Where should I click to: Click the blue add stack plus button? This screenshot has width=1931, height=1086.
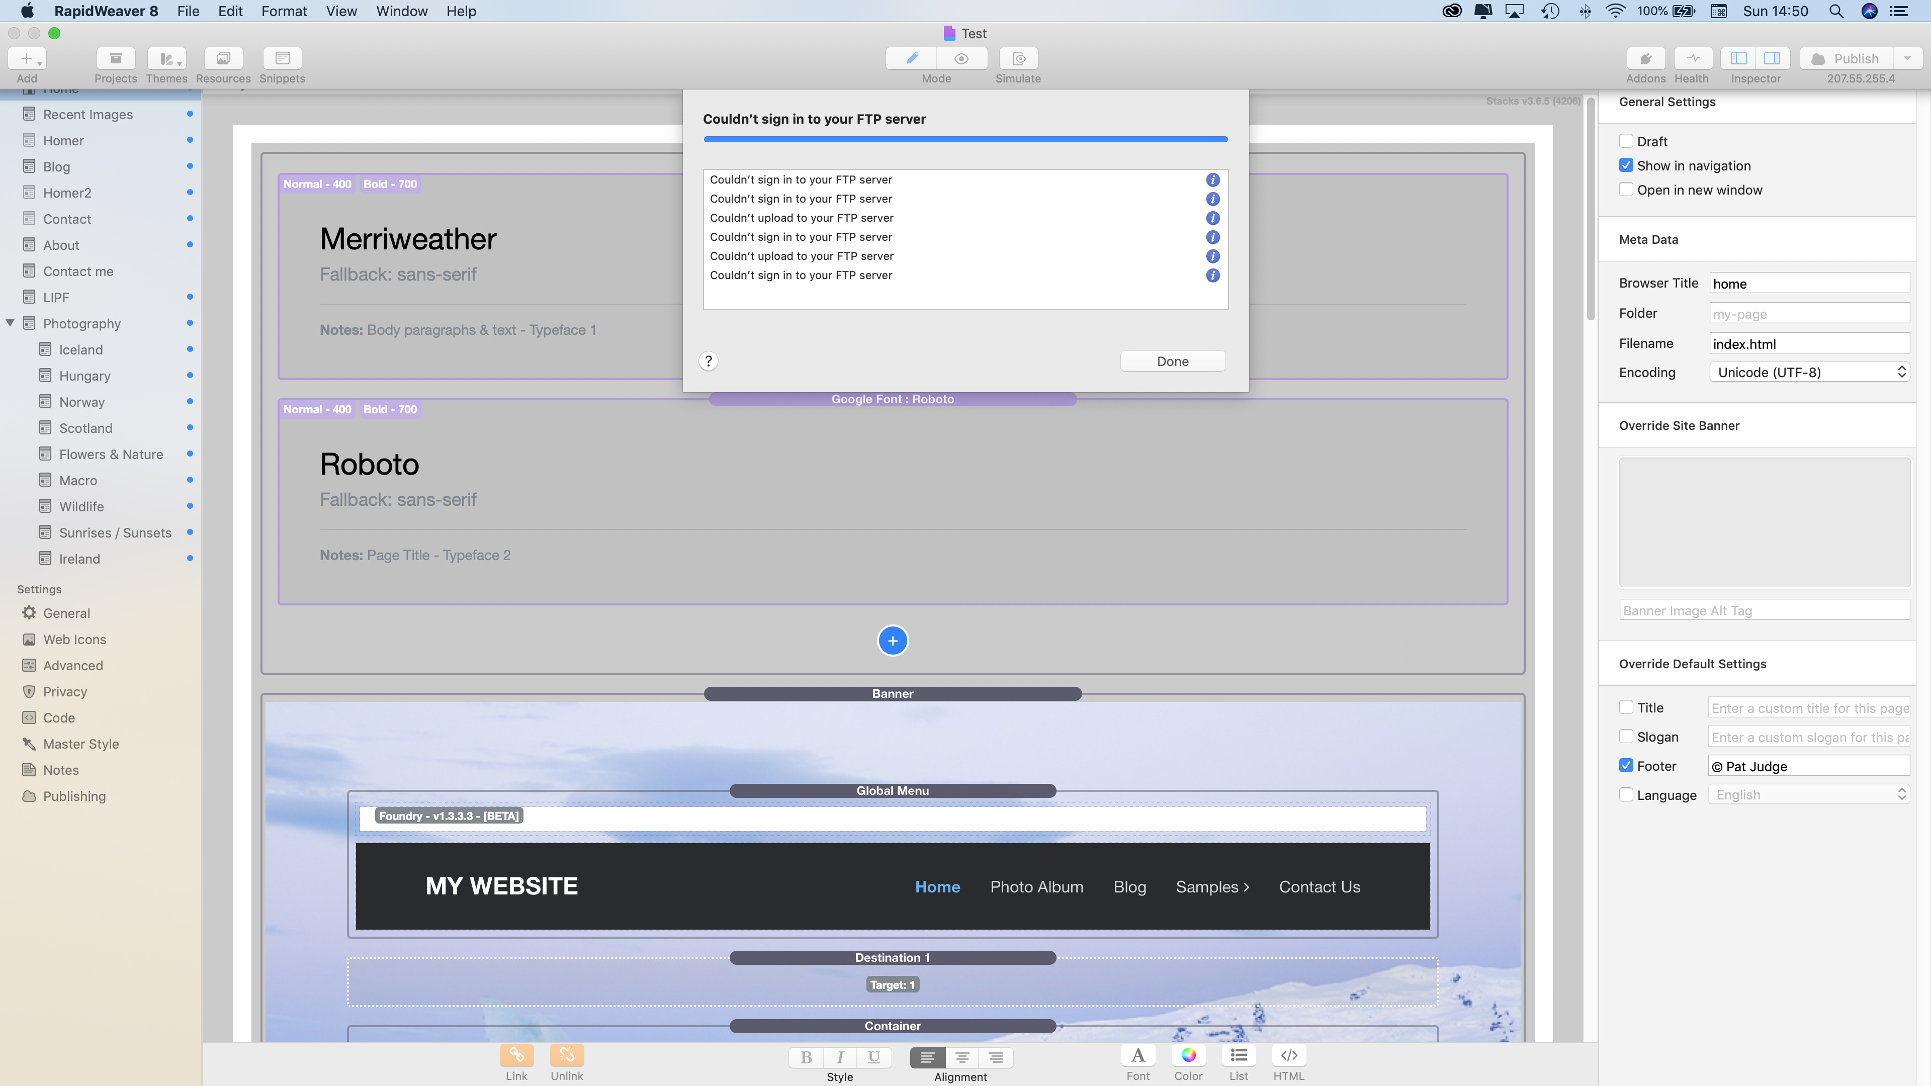coord(892,641)
